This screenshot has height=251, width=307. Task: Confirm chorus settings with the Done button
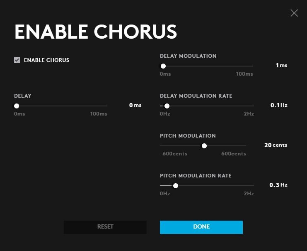[201, 227]
